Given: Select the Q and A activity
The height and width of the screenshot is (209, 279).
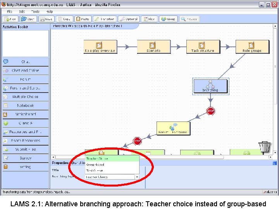Looking at the screenshot, I should 26,123.
